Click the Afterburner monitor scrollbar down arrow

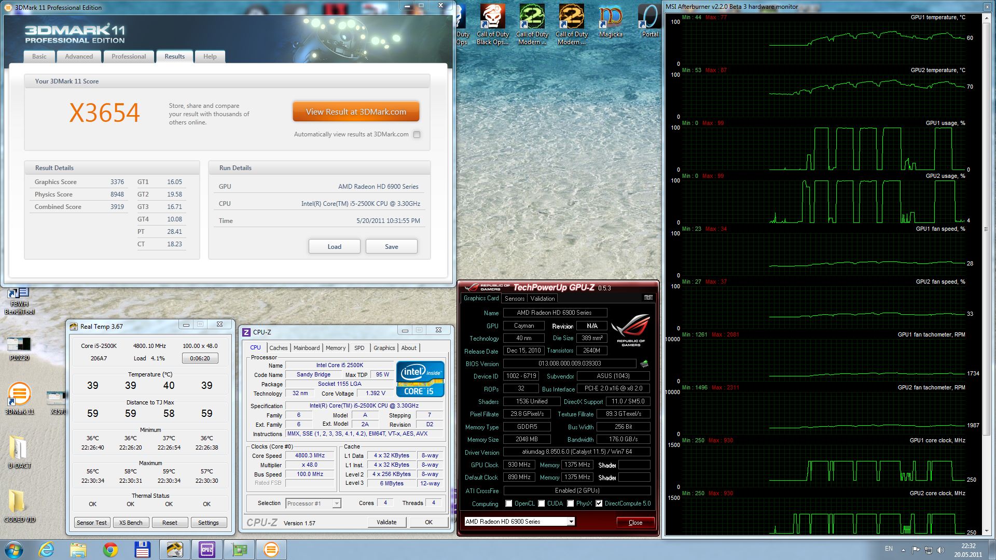click(x=986, y=531)
